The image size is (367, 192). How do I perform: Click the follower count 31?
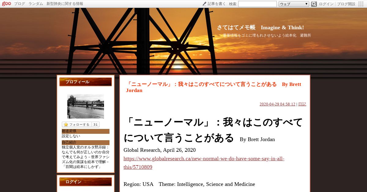coord(95,125)
